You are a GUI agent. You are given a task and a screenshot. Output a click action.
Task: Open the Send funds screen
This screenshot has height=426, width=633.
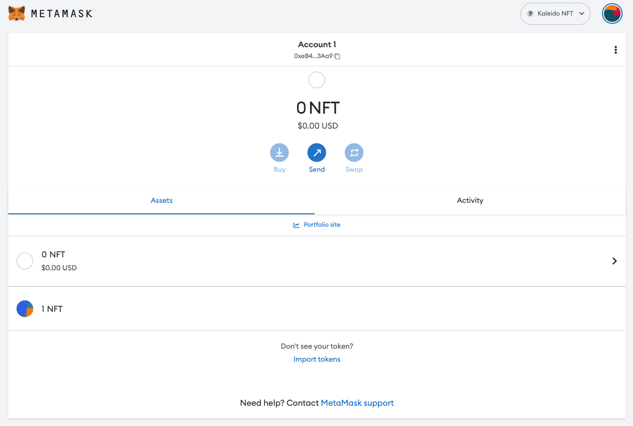317,153
